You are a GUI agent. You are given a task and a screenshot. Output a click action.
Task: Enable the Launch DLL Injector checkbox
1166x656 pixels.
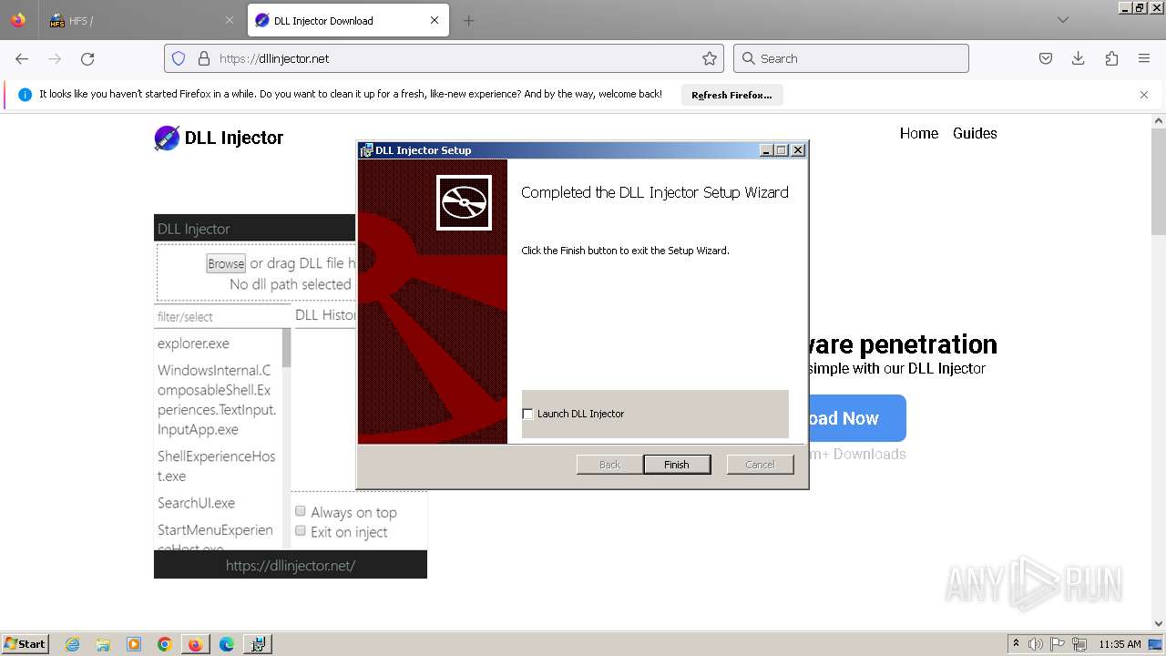click(527, 414)
